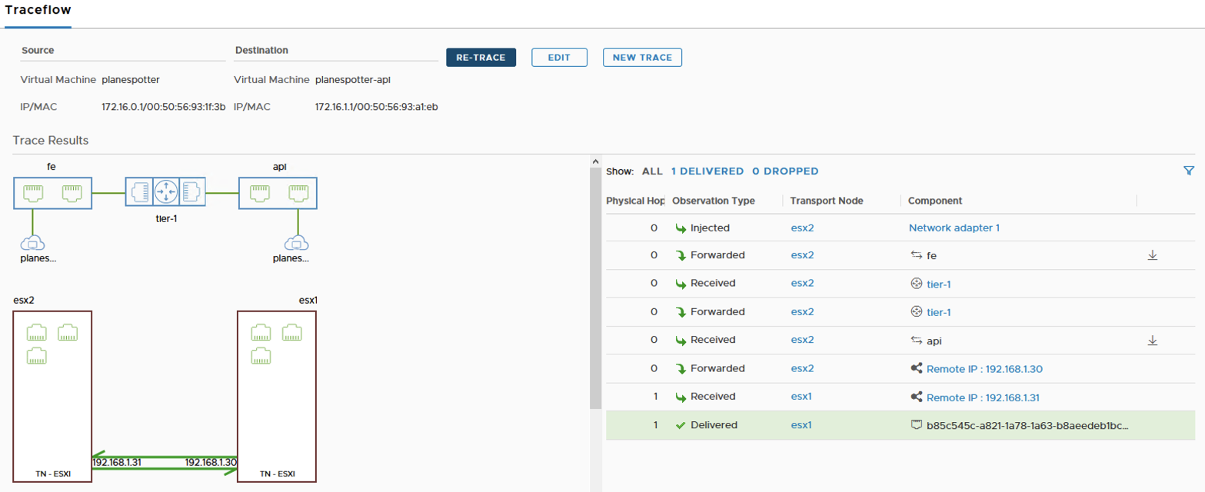
Task: Click the download icon on the api row
Action: (x=1153, y=341)
